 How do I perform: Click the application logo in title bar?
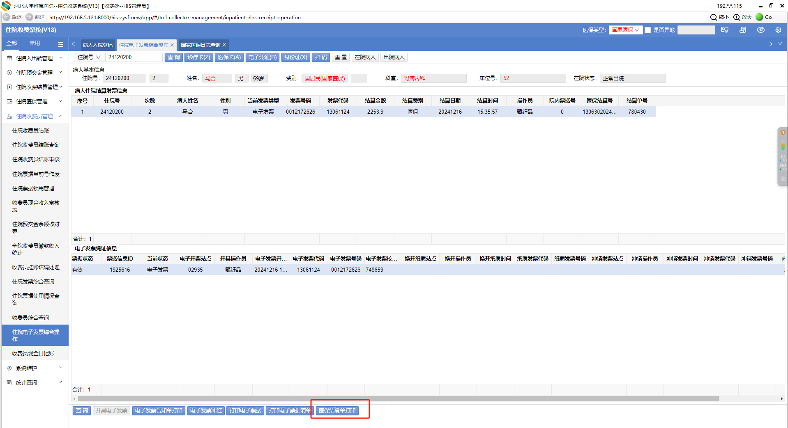(x=6, y=6)
